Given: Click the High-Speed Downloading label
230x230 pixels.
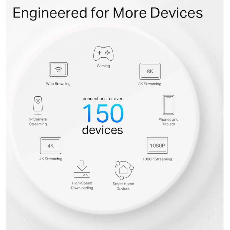Looking at the screenshot, I should click(82, 186).
